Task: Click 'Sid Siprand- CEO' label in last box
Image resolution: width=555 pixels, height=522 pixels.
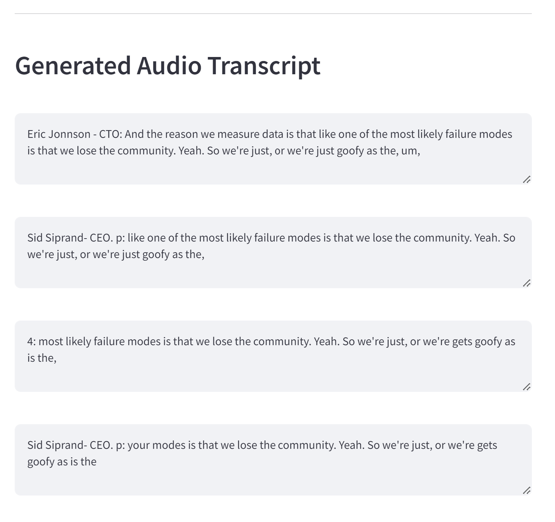Action: [69, 445]
